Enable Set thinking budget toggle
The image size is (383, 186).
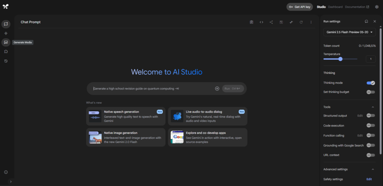371,92
